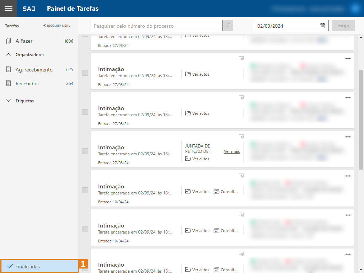This screenshot has height=273, width=364.
Task: Collapse sidebar with Recolher Menu
Action: coord(57,26)
